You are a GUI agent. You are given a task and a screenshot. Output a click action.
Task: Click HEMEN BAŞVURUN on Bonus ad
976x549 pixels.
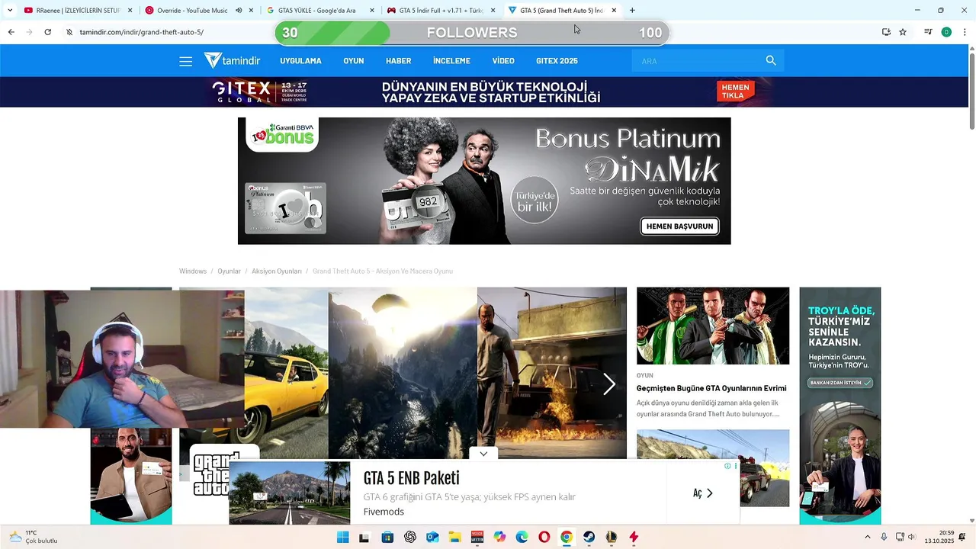pyautogui.click(x=679, y=226)
